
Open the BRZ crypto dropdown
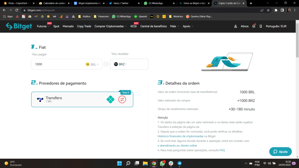120,64
